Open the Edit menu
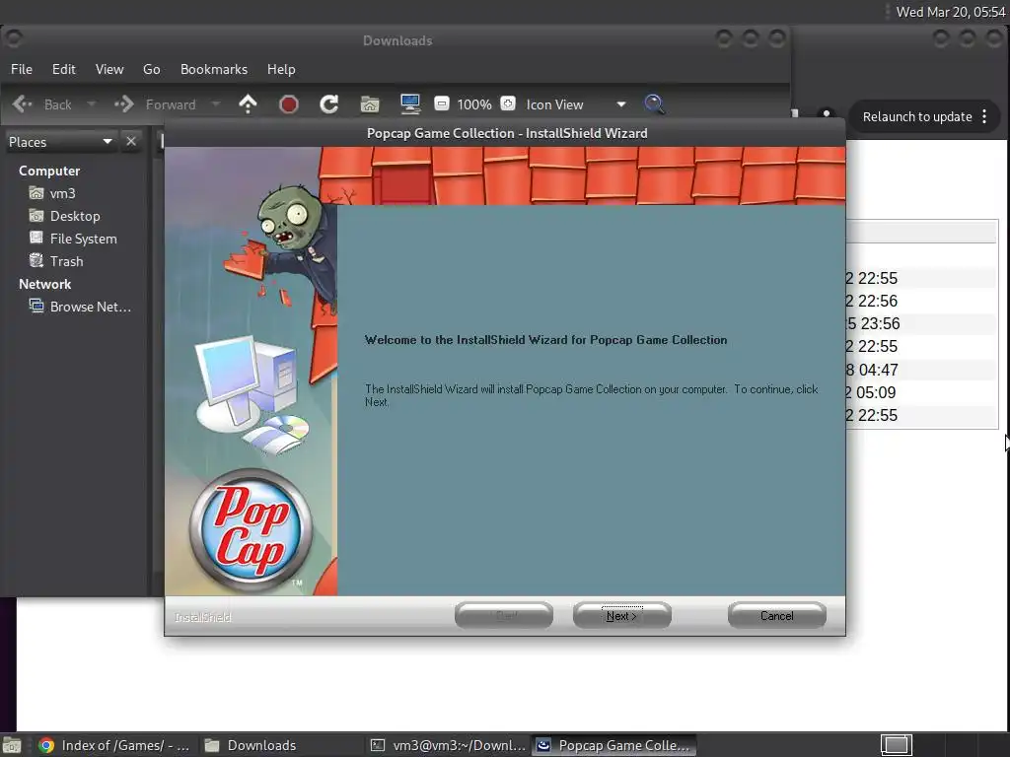This screenshot has height=757, width=1010. tap(64, 69)
